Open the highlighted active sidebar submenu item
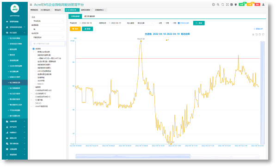 [x=15, y=82]
